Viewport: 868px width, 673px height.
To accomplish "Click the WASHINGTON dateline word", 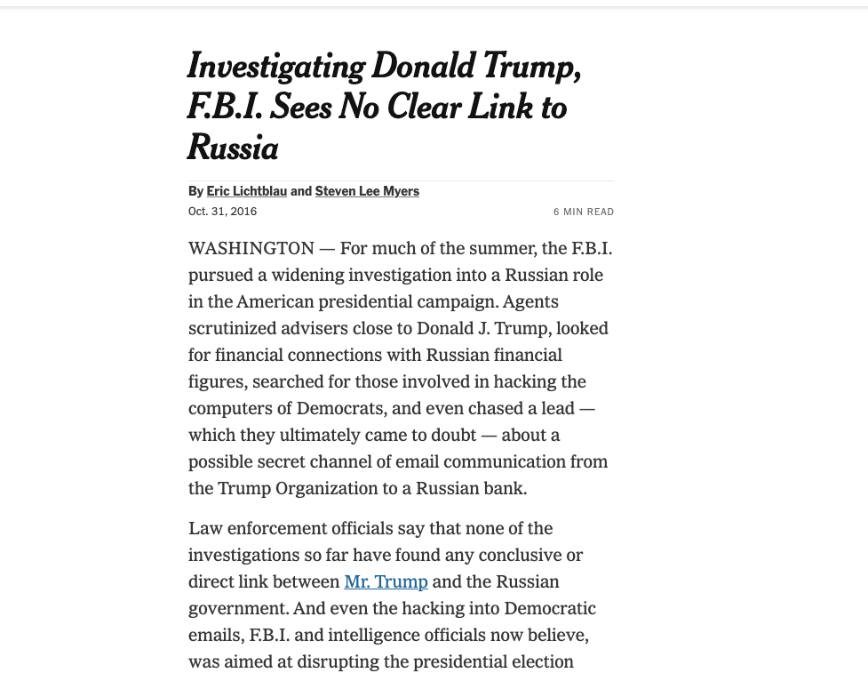I will pyautogui.click(x=251, y=248).
